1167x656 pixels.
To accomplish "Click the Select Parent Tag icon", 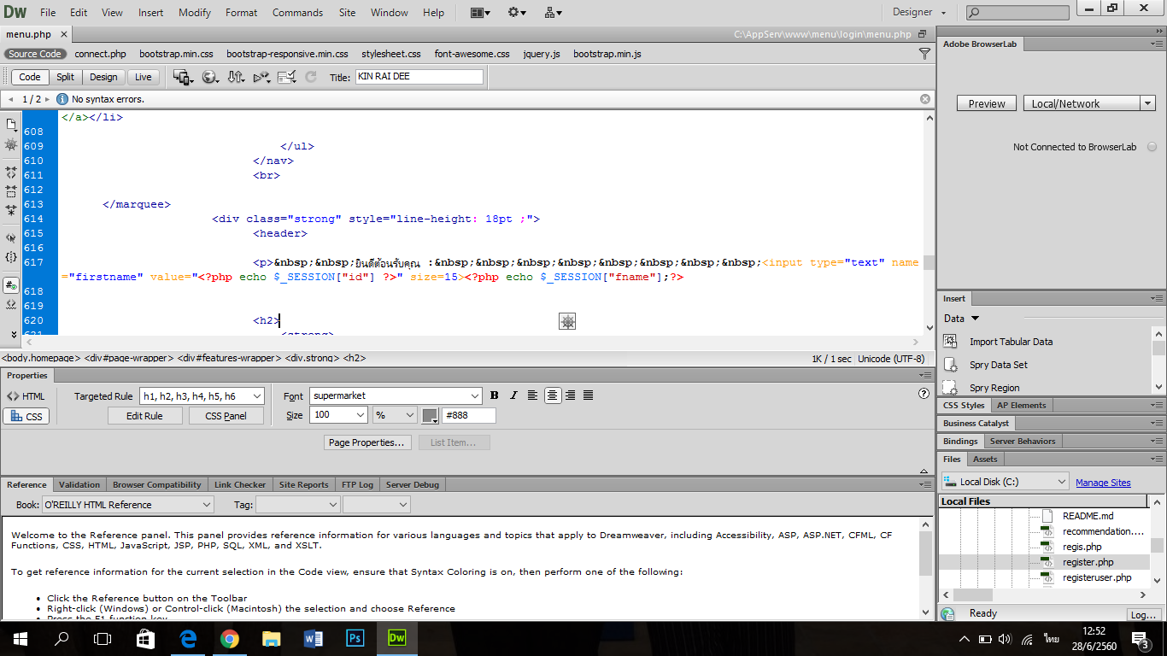I will point(11,238).
